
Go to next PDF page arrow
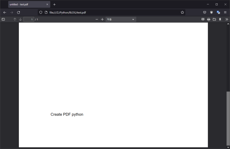click(x=20, y=19)
